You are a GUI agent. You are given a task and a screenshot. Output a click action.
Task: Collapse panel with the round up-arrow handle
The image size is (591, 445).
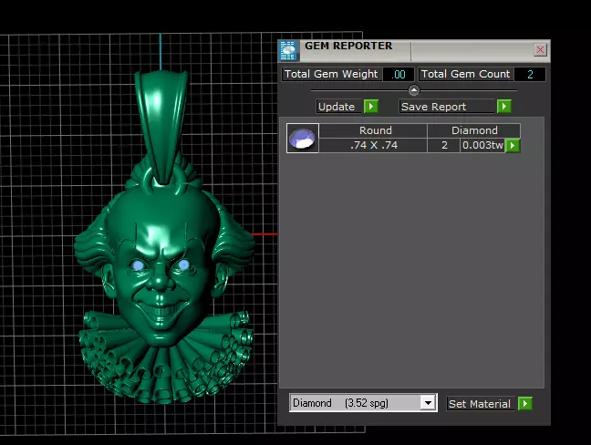[414, 90]
